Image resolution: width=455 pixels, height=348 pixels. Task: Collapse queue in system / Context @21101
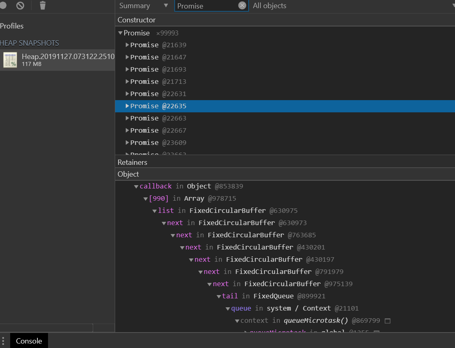pyautogui.click(x=228, y=309)
